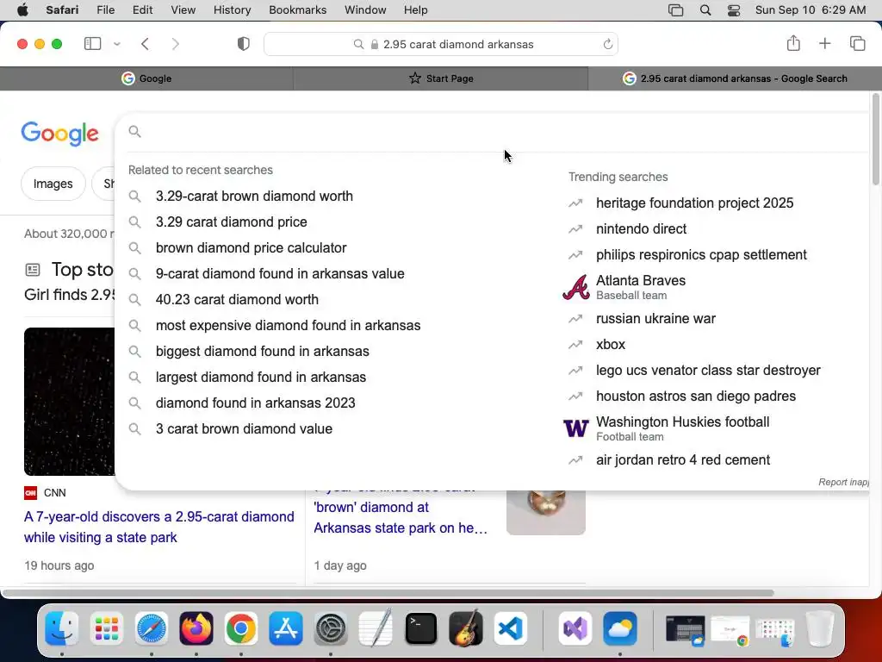Screen dimensions: 882x662
Task: Launch Visual Studio Code from the Dock
Action: (x=511, y=628)
